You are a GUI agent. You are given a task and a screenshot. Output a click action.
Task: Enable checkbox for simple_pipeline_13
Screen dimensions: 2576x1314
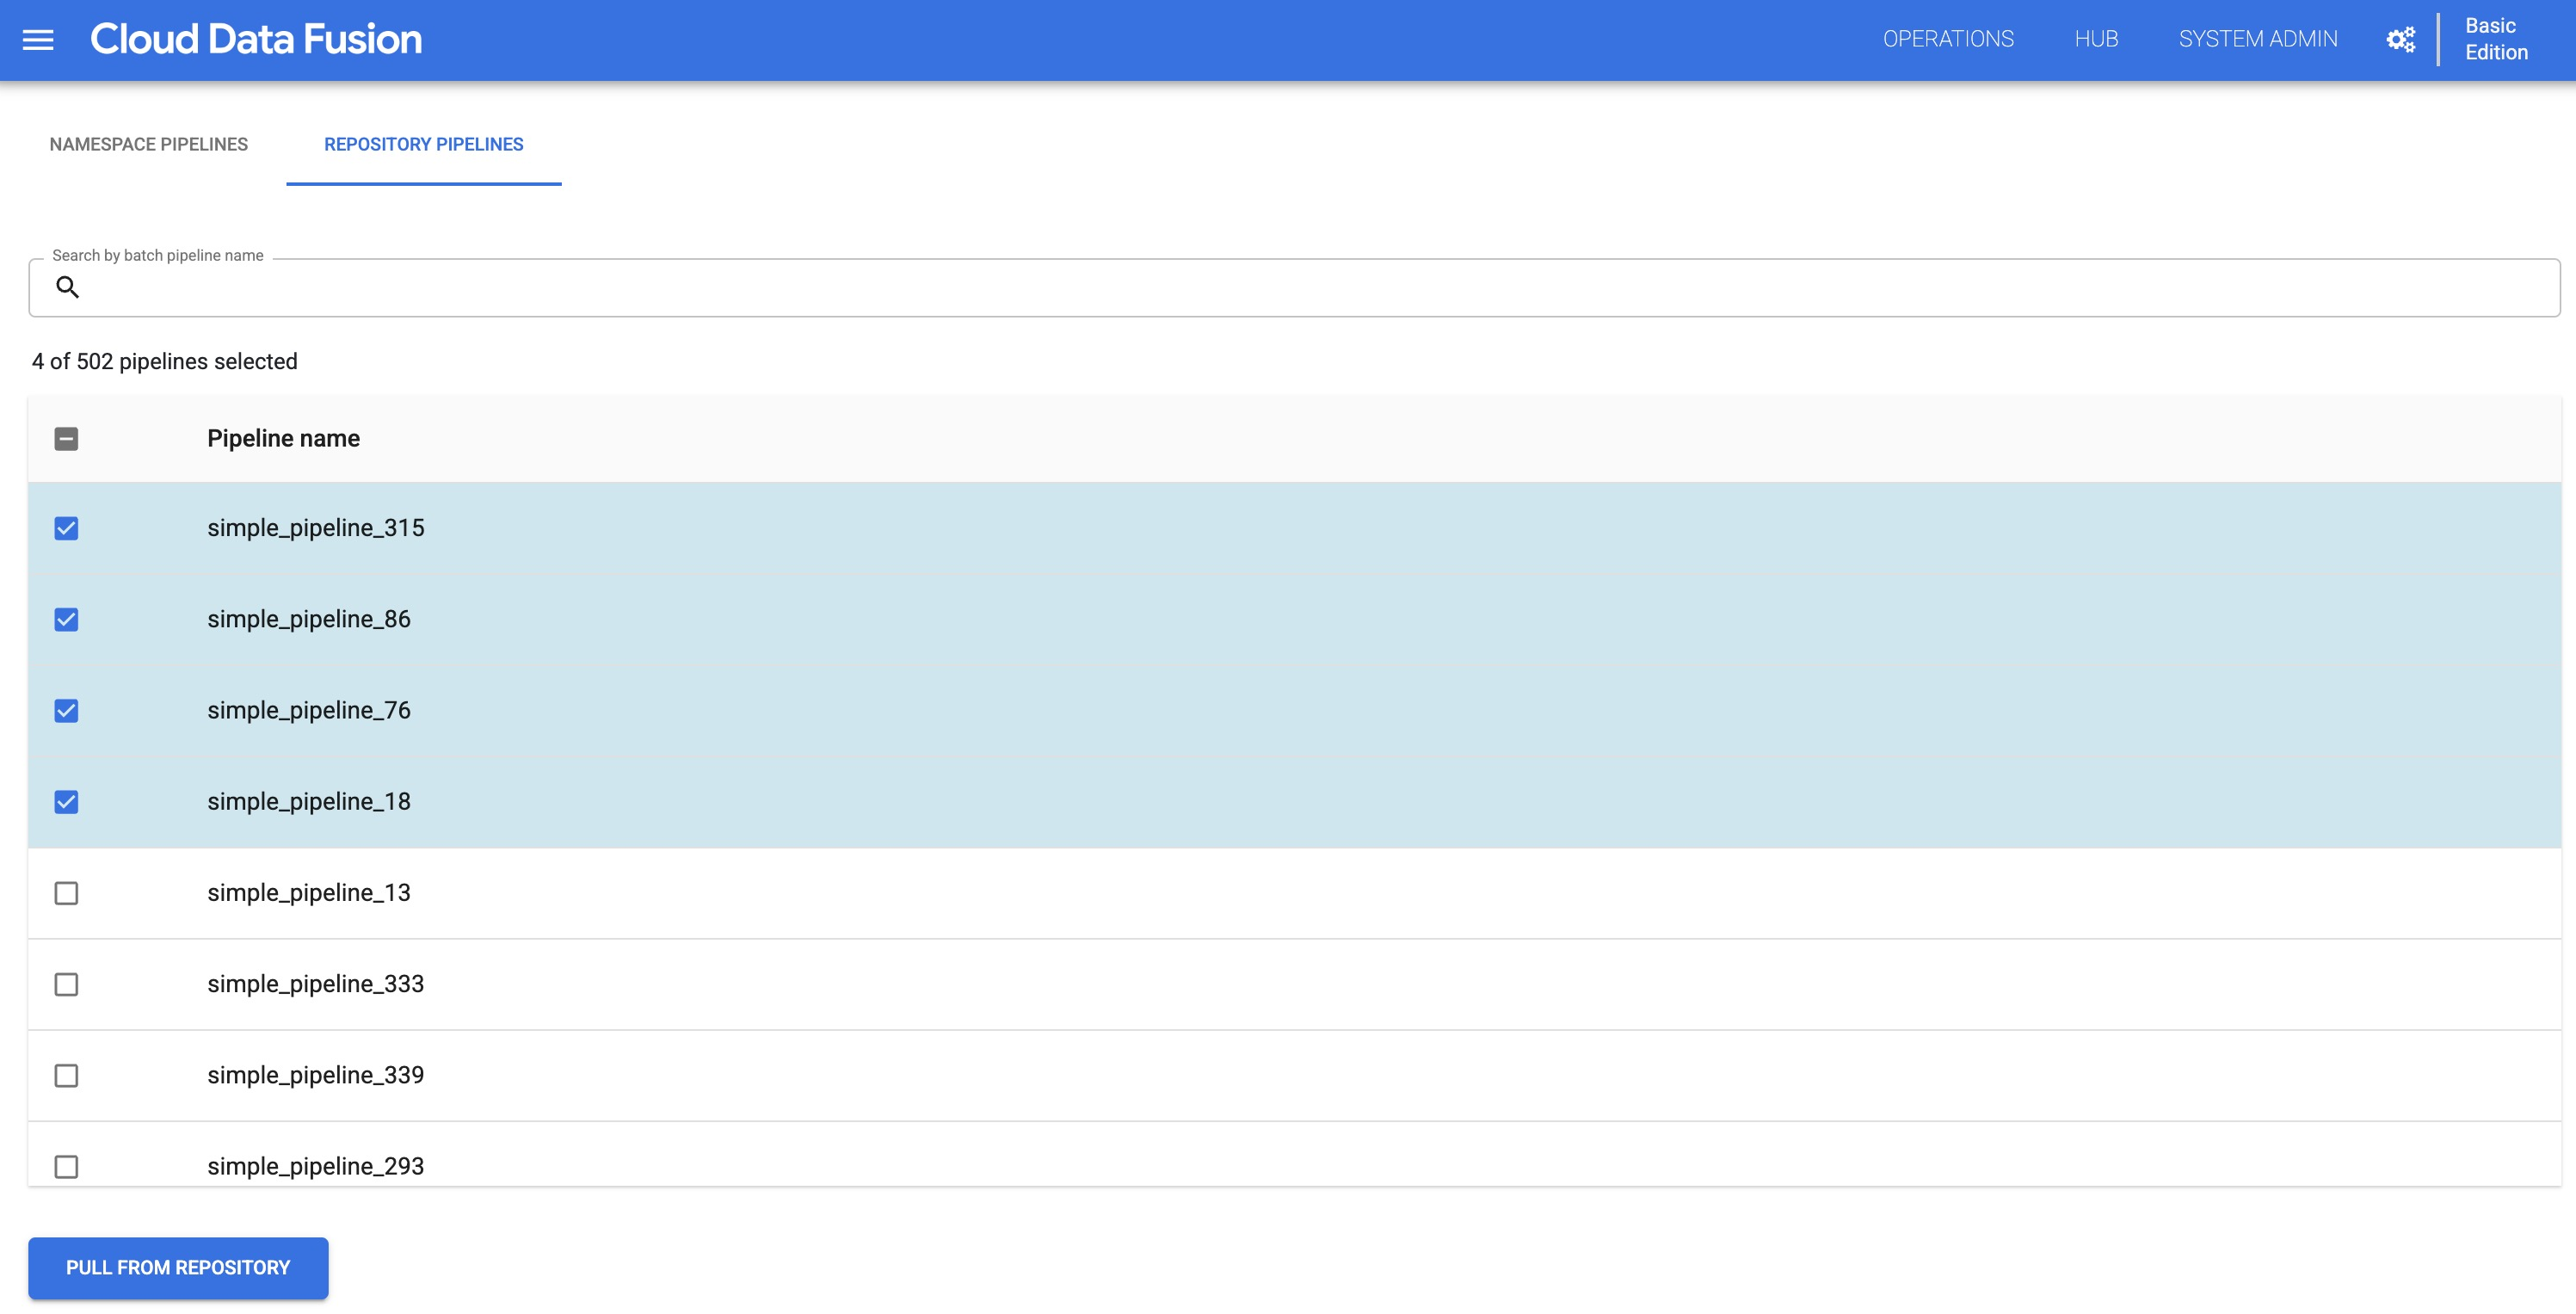65,891
